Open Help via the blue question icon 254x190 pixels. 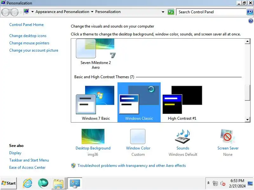(251, 21)
